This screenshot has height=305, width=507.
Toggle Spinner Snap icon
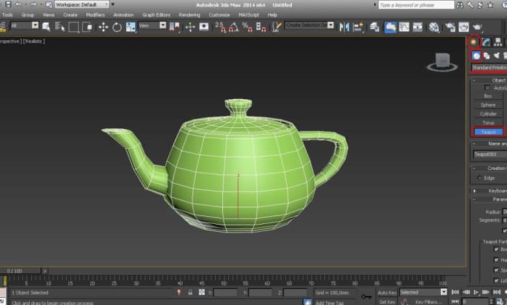261,27
